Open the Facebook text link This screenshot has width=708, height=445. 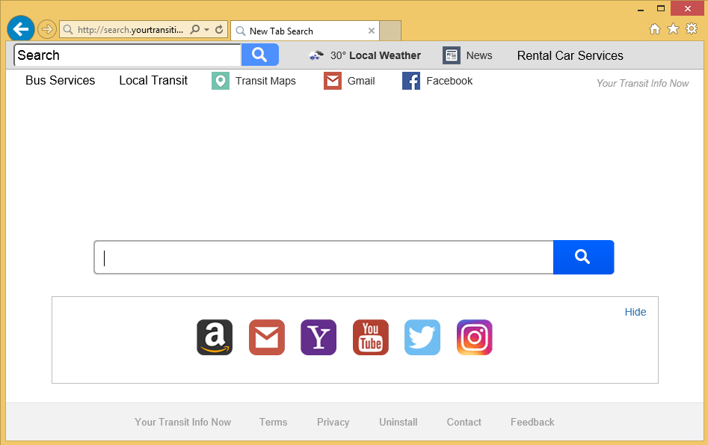[x=450, y=81]
